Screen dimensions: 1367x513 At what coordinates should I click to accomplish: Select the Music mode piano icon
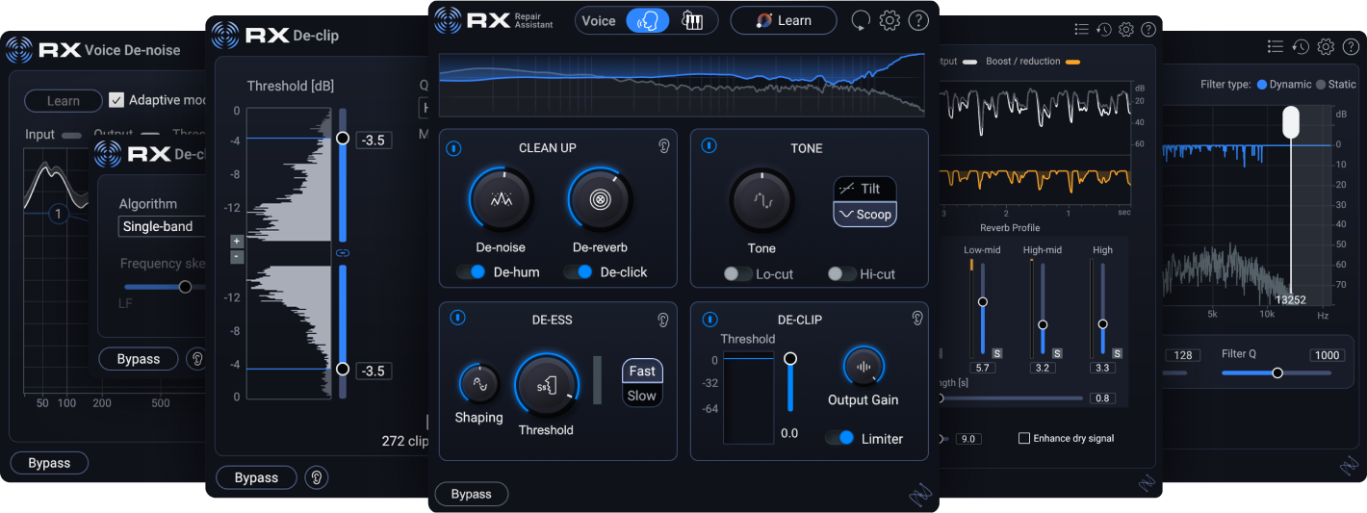692,20
